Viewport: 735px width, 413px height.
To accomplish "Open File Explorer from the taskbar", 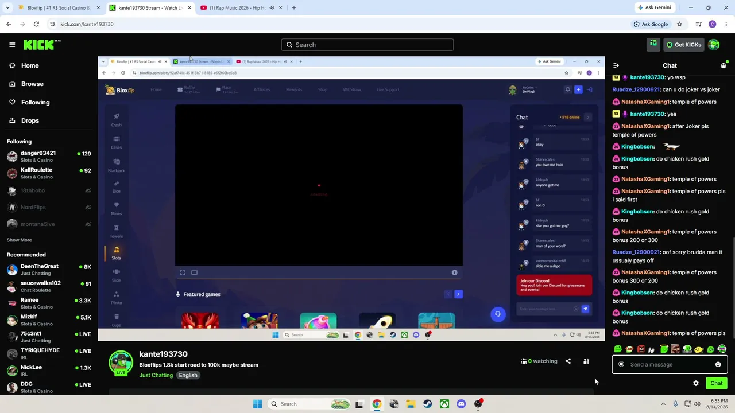I will pyautogui.click(x=411, y=404).
